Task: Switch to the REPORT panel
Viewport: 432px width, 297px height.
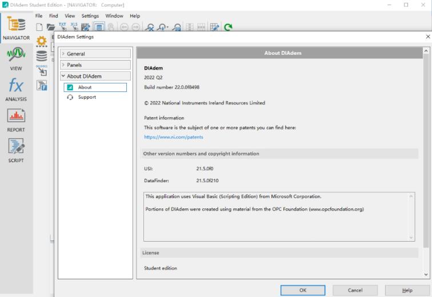Action: [16, 121]
